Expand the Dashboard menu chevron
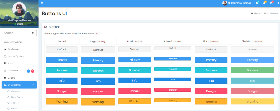The width and height of the screenshot is (280, 111). [33, 49]
